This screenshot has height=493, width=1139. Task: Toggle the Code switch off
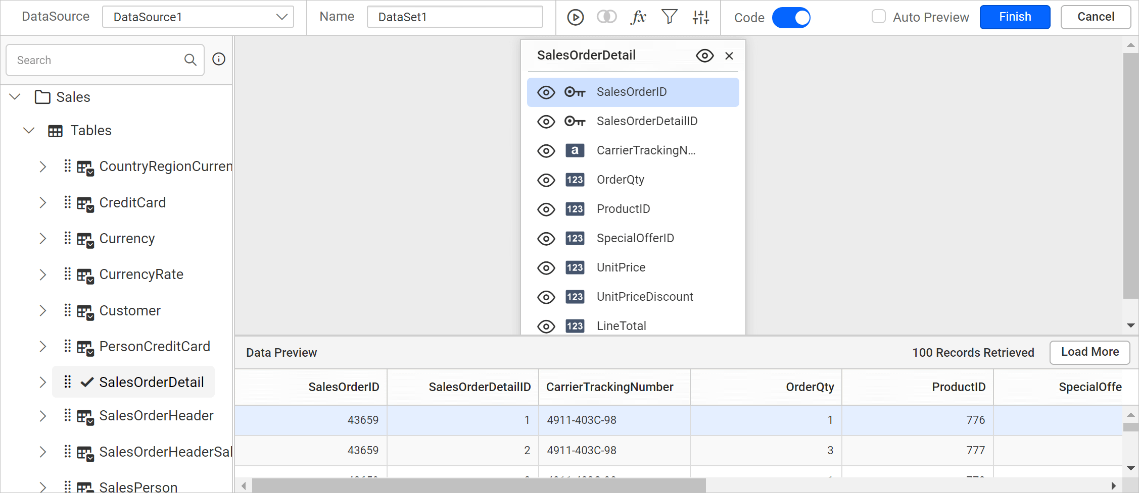[x=791, y=18]
